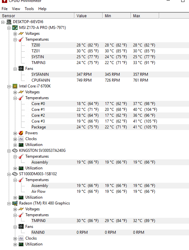Click the Radeon RX 480 graphics card icon
Viewport: 189px width, 250px height.
pyautogui.click(x=15, y=203)
